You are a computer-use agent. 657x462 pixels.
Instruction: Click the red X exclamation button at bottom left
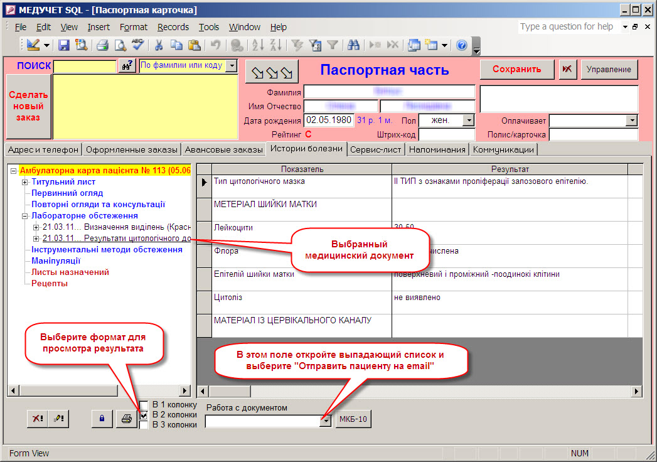tap(37, 419)
